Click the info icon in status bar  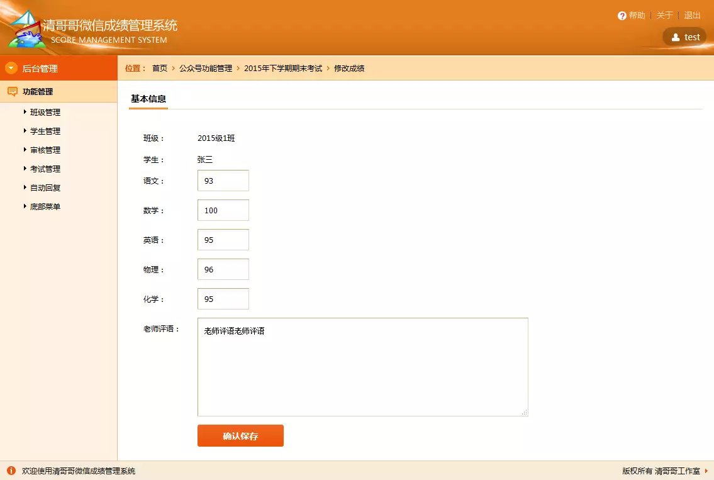tap(11, 471)
